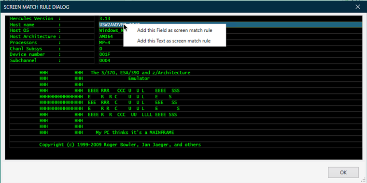Click the 3.13 version value
Screen dimensions: 367x183
click(x=105, y=19)
